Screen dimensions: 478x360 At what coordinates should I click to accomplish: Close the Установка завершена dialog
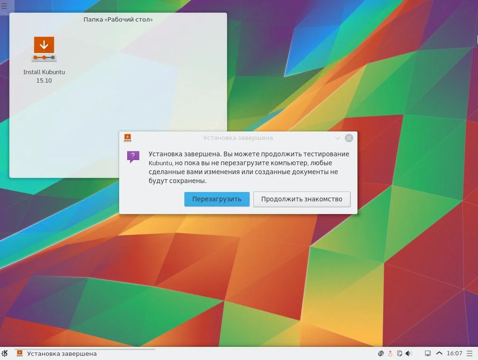tap(349, 138)
